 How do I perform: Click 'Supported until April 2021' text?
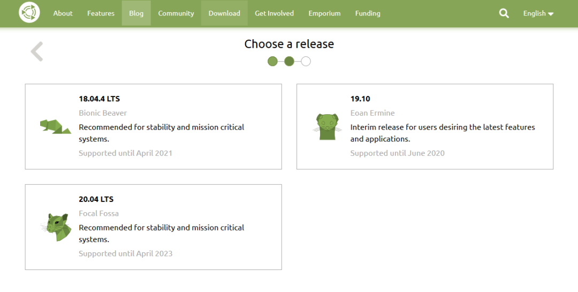[x=125, y=153]
